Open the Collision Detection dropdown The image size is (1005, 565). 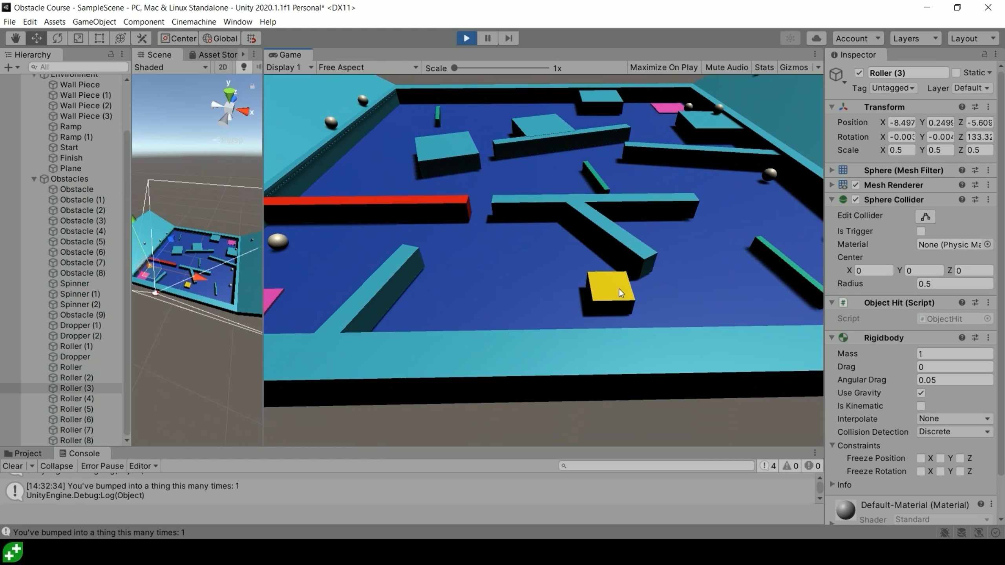[955, 431]
